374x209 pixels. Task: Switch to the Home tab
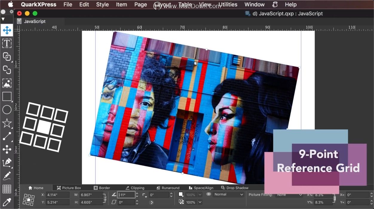pyautogui.click(x=36, y=188)
